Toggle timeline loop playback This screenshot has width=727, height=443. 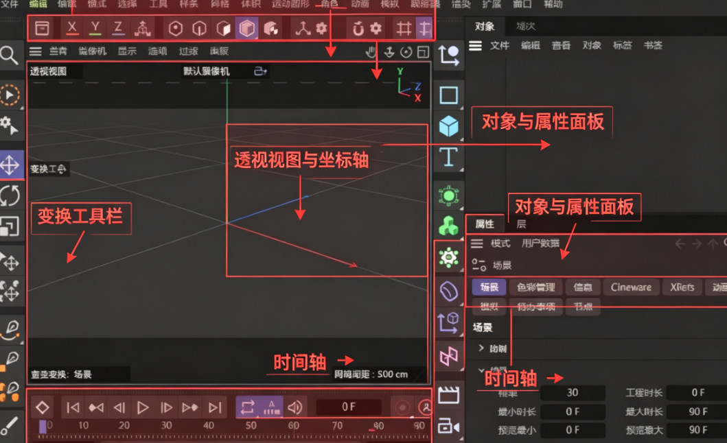[247, 408]
